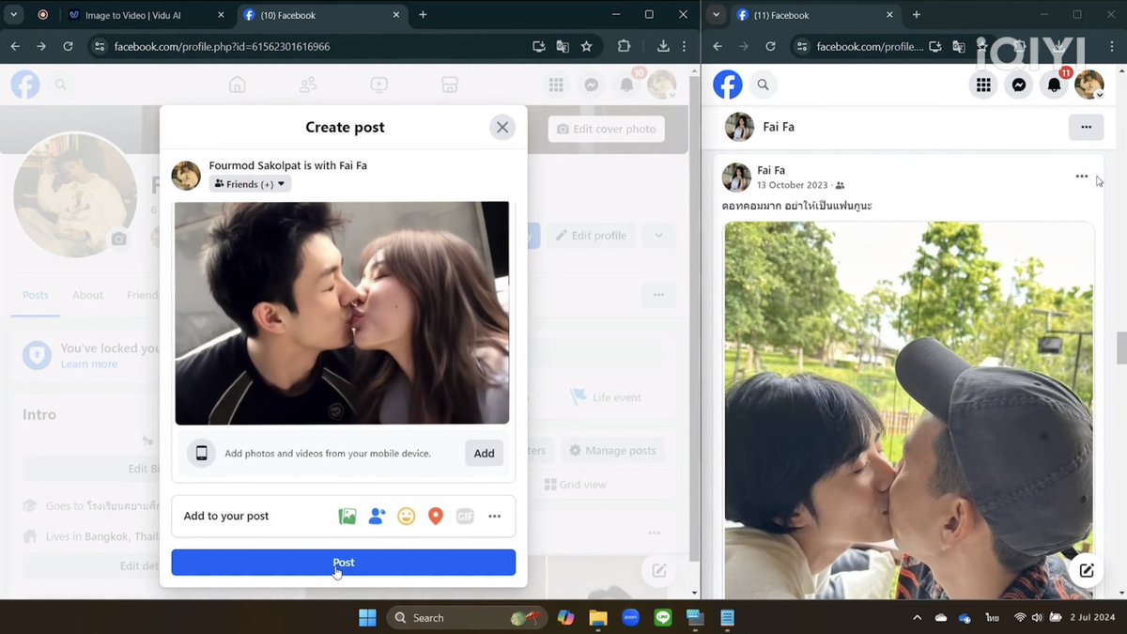Click the search icon in right Facebook window
1127x634 pixels.
click(763, 85)
